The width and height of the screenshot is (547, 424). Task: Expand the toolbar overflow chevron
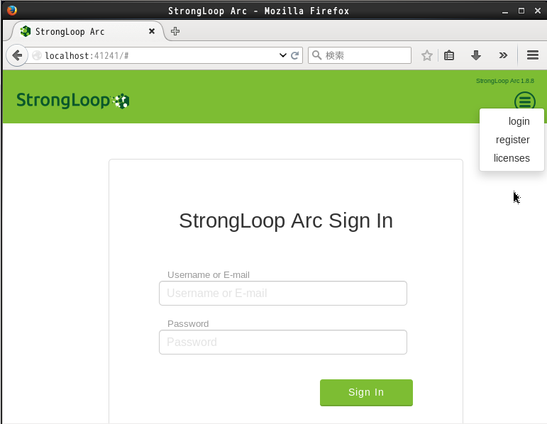pos(503,55)
